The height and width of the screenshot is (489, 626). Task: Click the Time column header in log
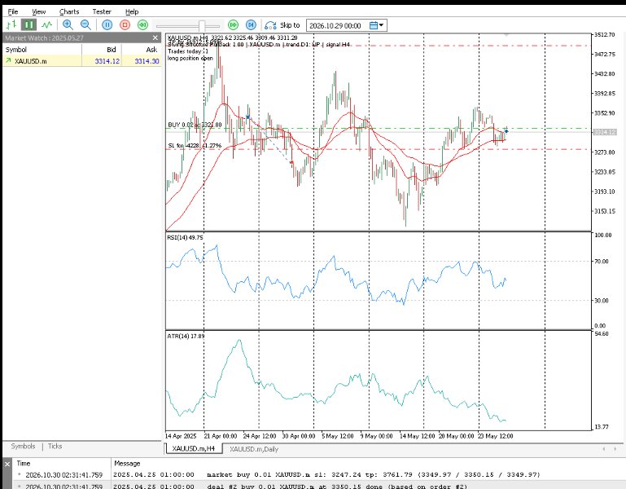(24, 464)
